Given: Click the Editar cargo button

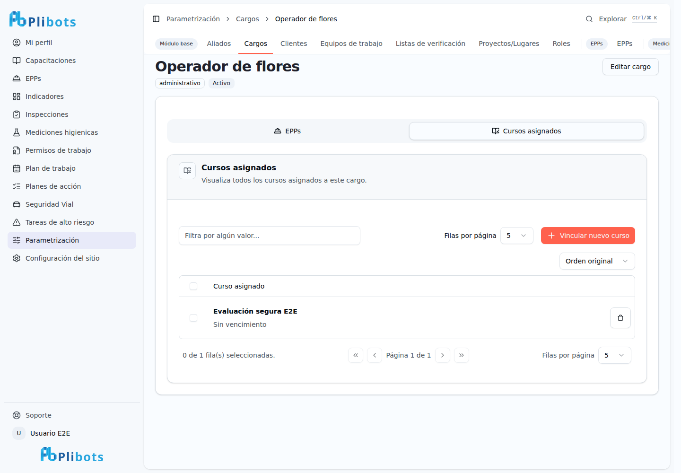Looking at the screenshot, I should point(630,67).
